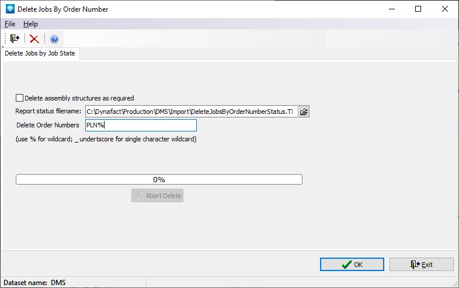
Task: Minimize the Delete Jobs window
Action: 391,9
